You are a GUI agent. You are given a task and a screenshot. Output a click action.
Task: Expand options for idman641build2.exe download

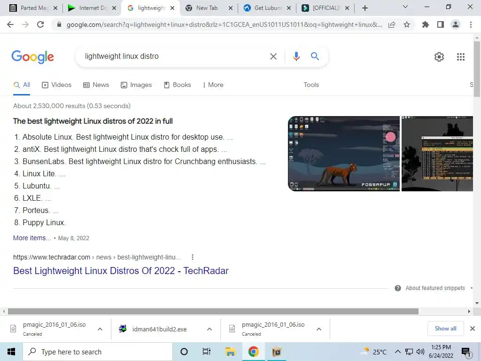tap(209, 329)
